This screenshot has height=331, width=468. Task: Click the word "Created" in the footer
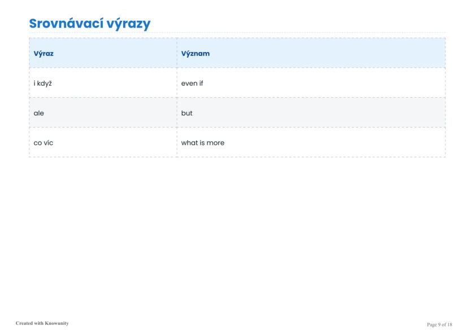pyautogui.click(x=24, y=323)
